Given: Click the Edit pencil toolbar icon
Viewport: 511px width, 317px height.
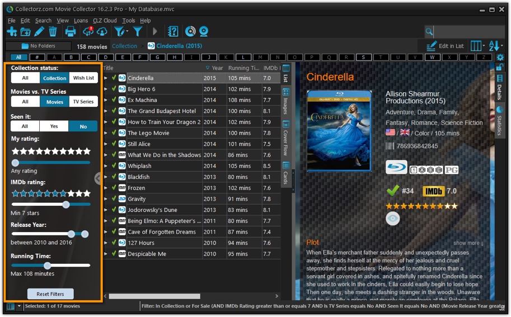Looking at the screenshot, I should coord(39,31).
